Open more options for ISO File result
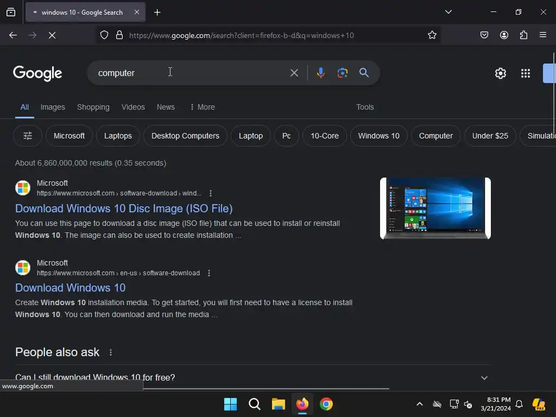The height and width of the screenshot is (417, 556). coord(211,193)
